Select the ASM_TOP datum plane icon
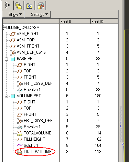The height and width of the screenshot is (162, 129). coord(13,40)
